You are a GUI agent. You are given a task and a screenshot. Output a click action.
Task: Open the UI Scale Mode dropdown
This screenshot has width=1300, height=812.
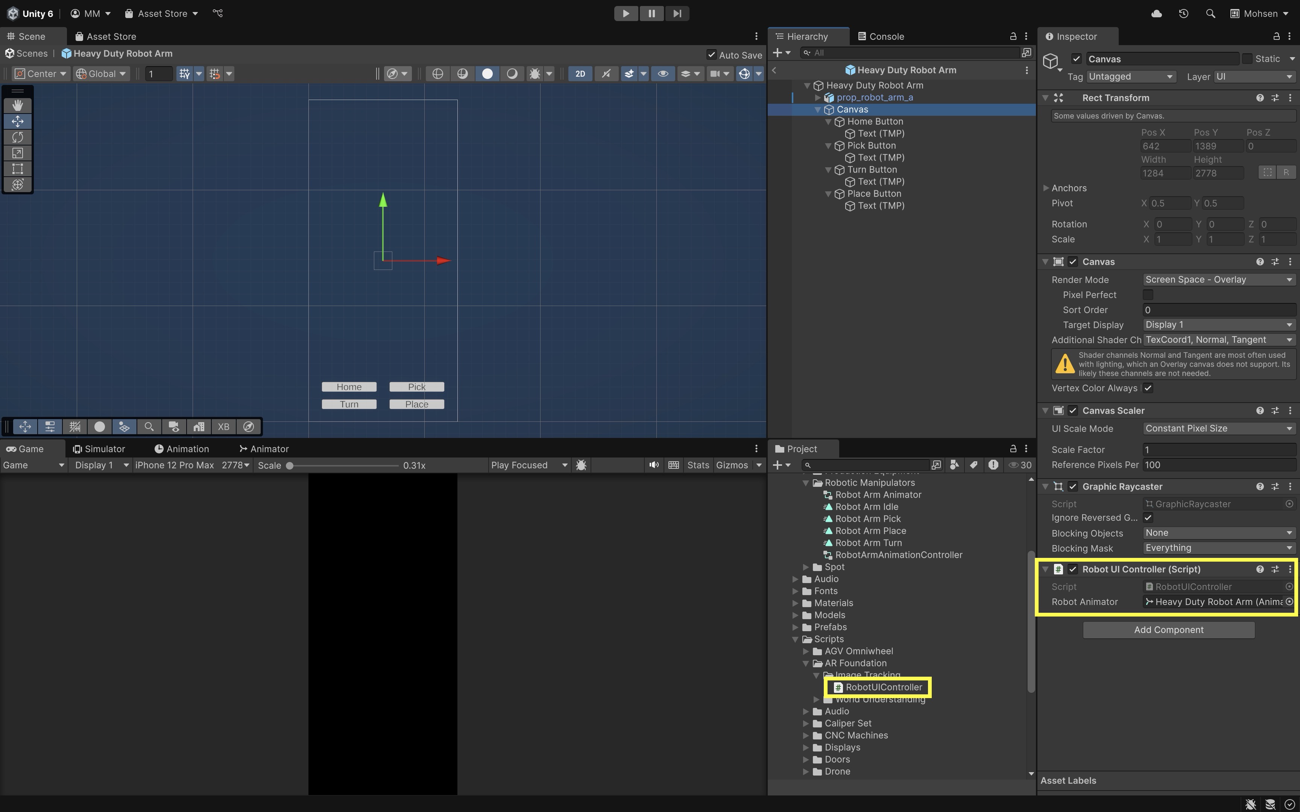pyautogui.click(x=1217, y=429)
